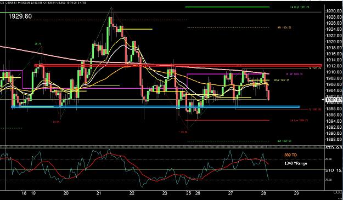Click the 1908.00 price axis label
343x200 pixels.
click(334, 78)
